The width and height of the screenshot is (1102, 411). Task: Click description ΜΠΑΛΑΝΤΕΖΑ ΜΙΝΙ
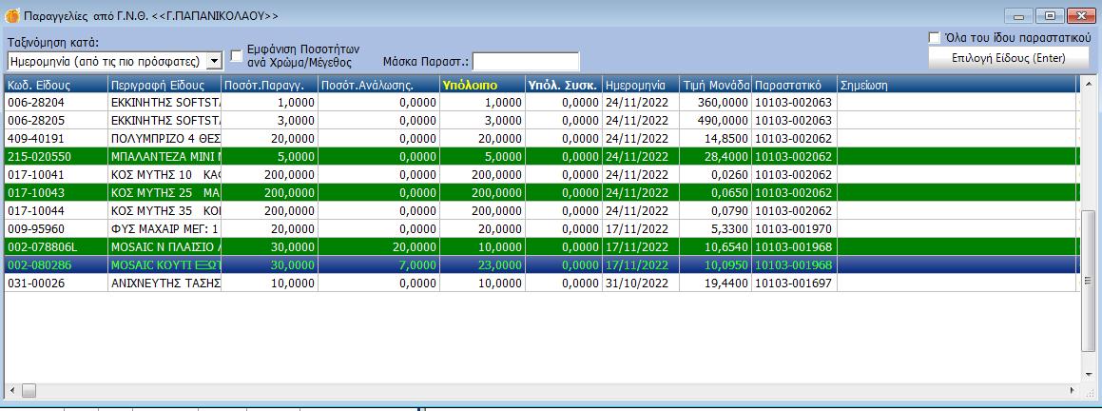[165, 156]
